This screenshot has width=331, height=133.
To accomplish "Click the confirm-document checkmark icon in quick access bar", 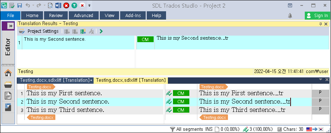I will coord(12,5).
